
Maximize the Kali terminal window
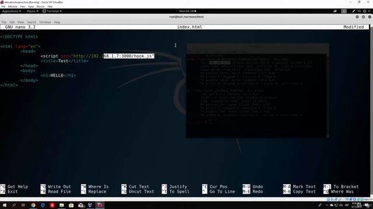pyautogui.click(x=363, y=17)
